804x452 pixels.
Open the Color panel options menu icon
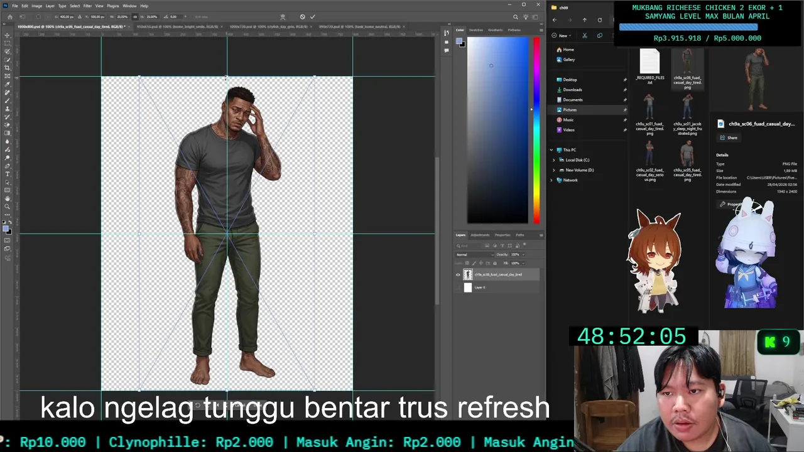pos(541,30)
